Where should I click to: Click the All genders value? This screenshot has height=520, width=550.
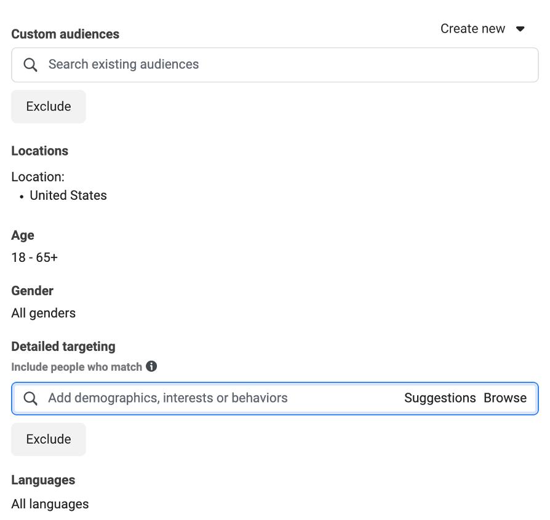click(x=44, y=313)
